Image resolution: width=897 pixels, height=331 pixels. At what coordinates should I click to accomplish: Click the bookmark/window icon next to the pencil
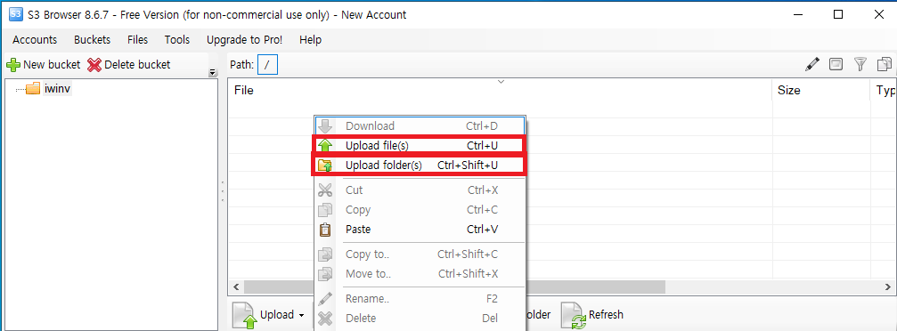[836, 64]
